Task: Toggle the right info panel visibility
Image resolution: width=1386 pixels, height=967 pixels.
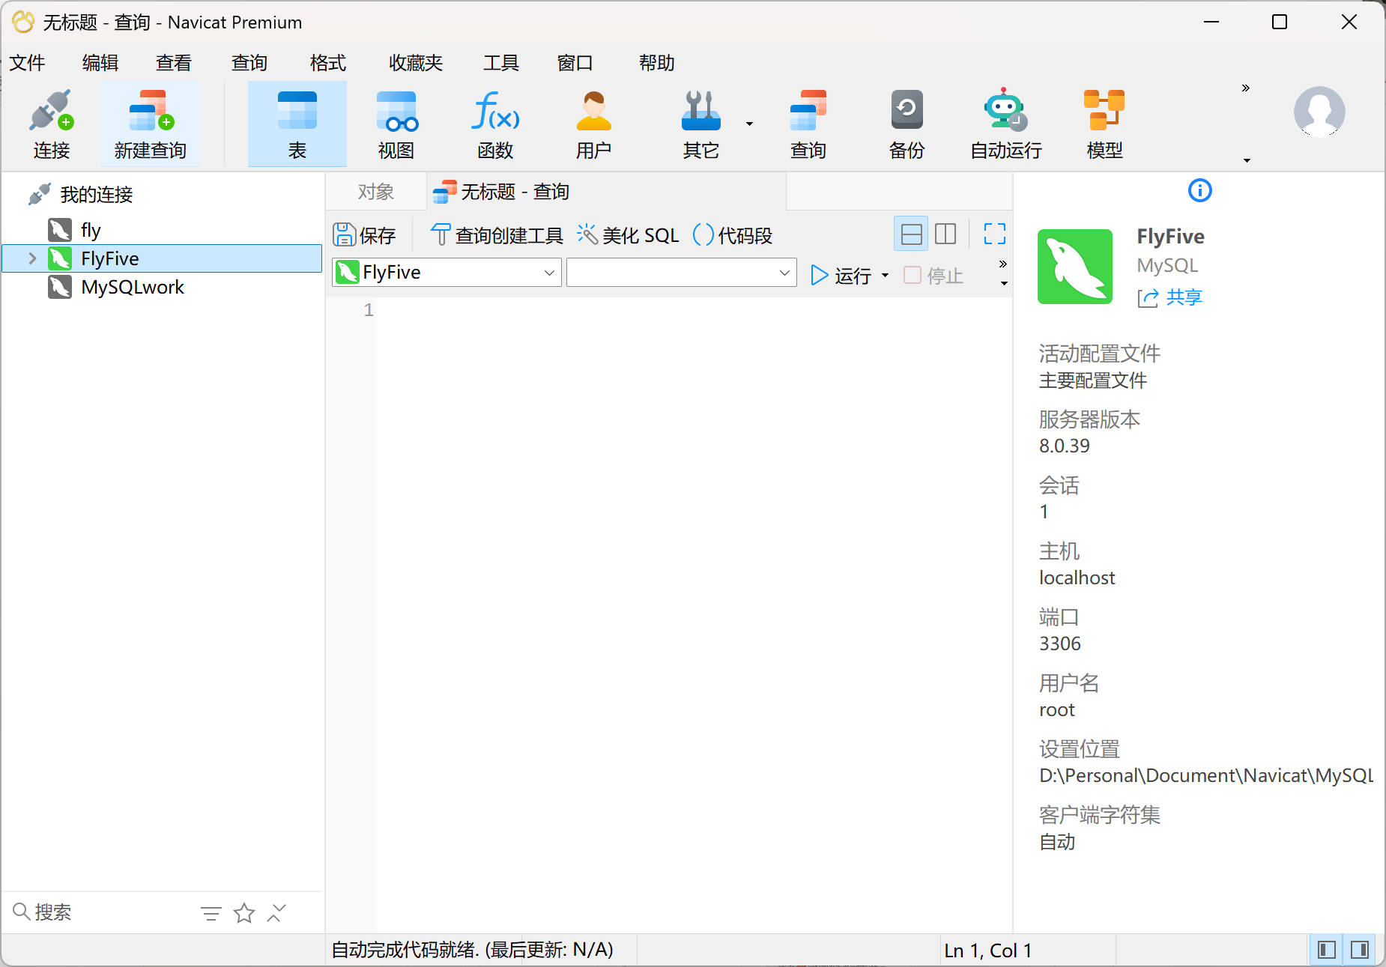Action: 1360,950
